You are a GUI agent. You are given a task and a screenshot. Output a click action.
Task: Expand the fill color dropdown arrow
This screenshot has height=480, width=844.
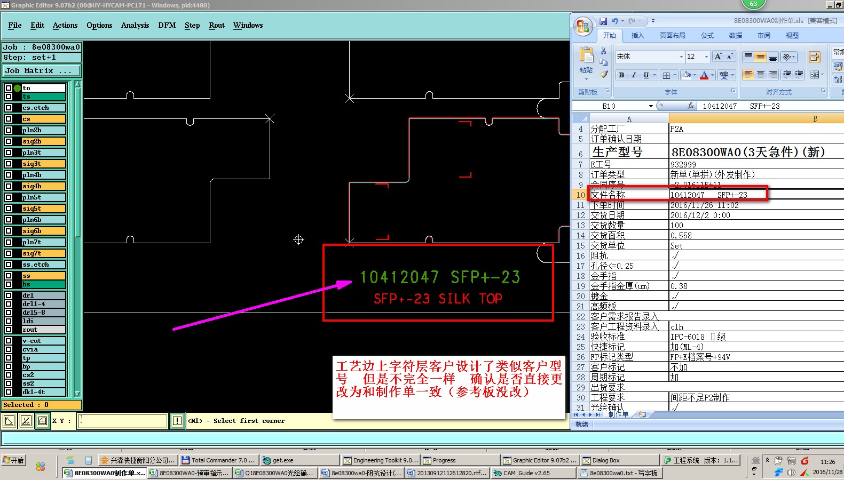point(695,75)
